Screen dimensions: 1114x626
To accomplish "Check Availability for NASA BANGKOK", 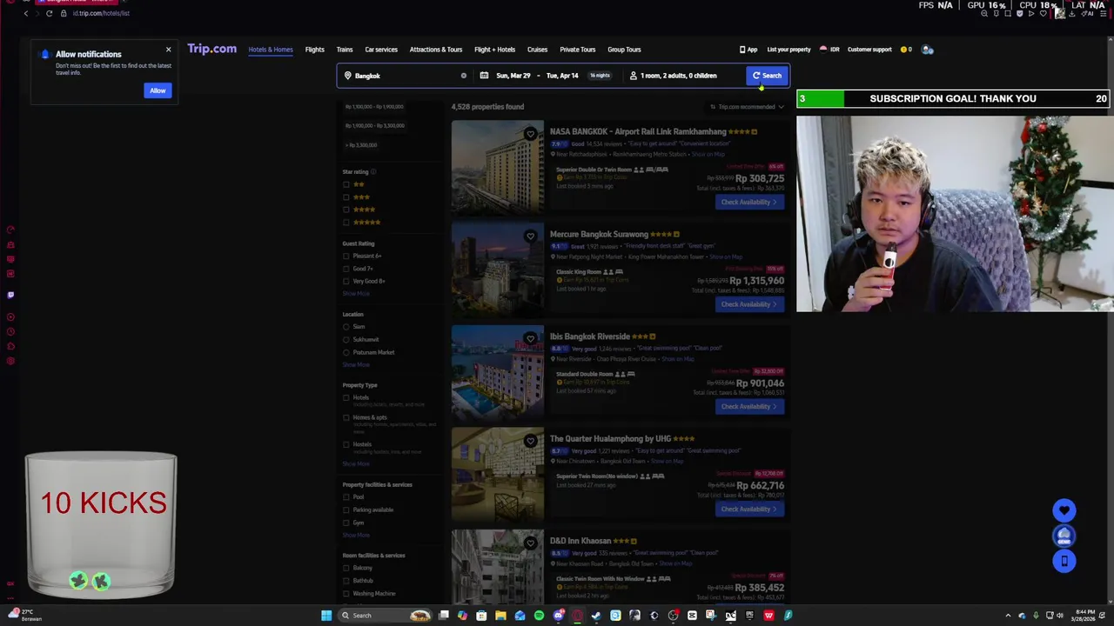I will tap(749, 203).
